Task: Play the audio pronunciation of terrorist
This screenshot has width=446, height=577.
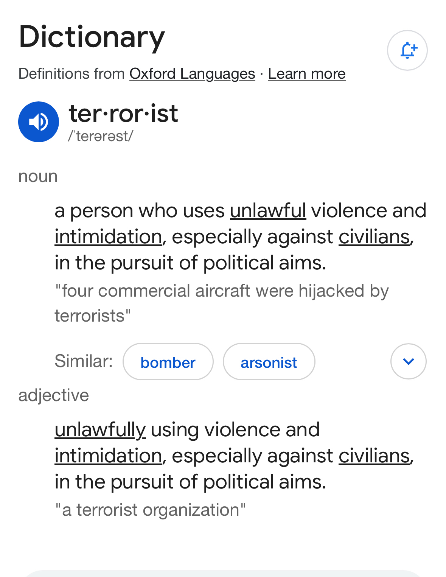Action: tap(39, 122)
